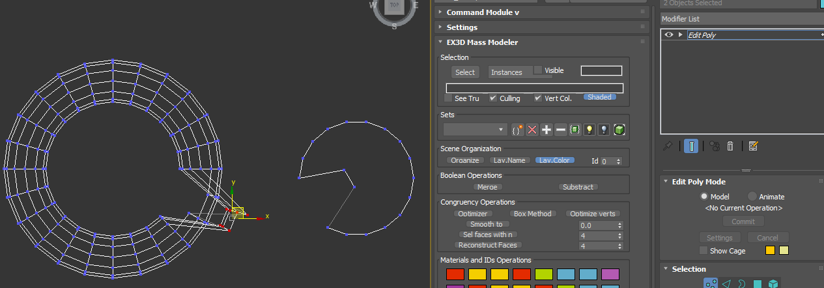The height and width of the screenshot is (288, 824).
Task: Uncheck the Culling checkbox
Action: pyautogui.click(x=493, y=98)
